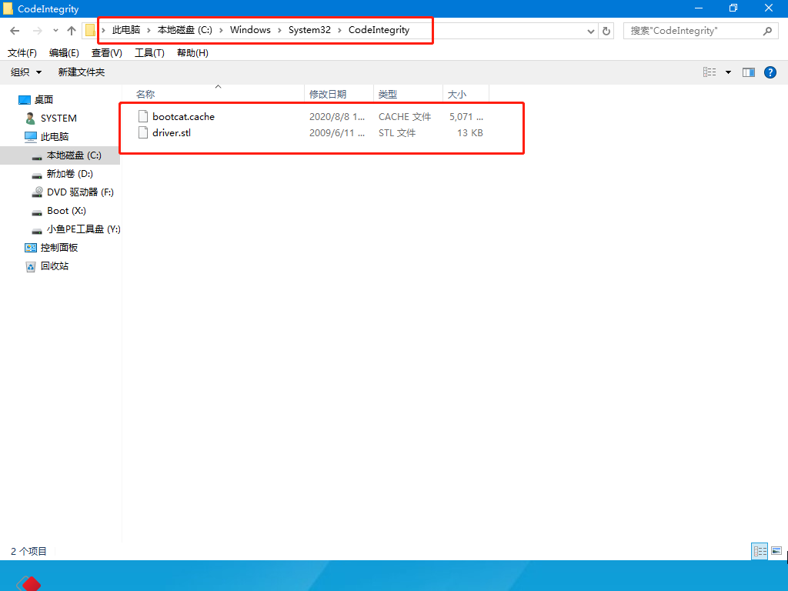788x591 pixels.
Task: Click the change view icon in toolbar
Action: [x=710, y=72]
